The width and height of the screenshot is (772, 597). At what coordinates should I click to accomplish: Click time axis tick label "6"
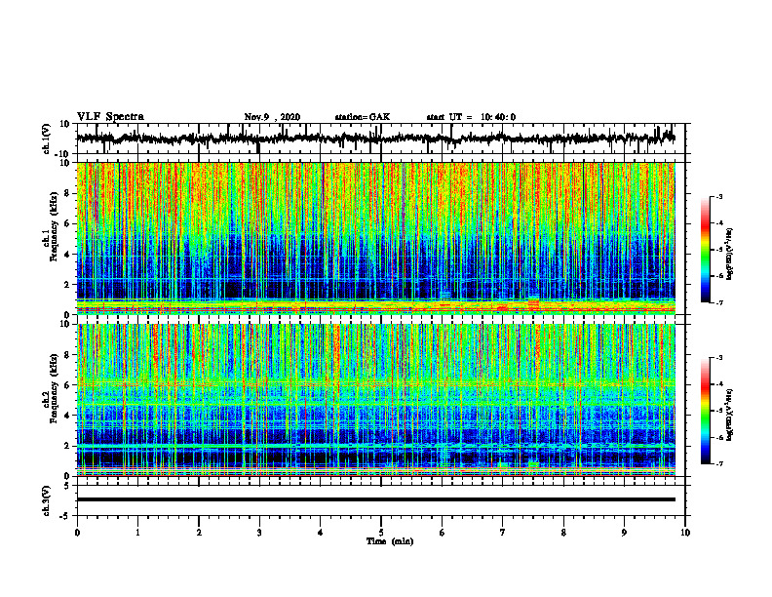tap(443, 533)
